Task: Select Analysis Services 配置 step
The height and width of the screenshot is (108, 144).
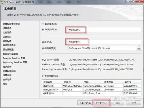Action: pos(14,58)
